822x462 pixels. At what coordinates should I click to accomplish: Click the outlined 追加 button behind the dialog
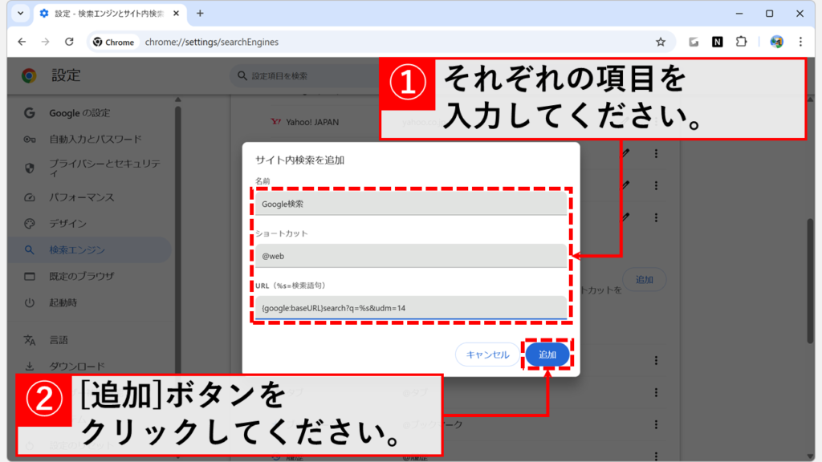[x=645, y=280]
